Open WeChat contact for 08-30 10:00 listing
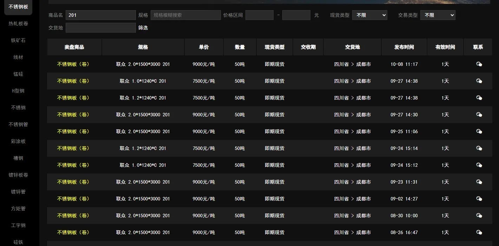This screenshot has width=499, height=246. pos(479,216)
